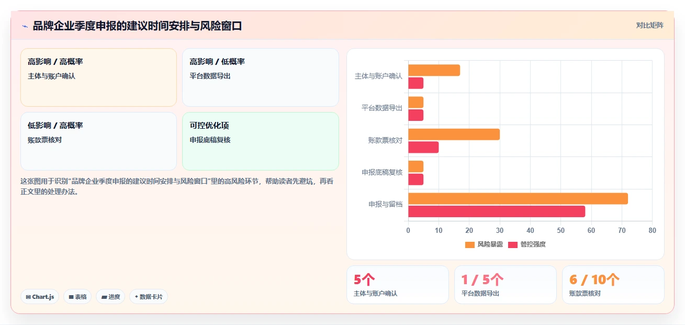Click the 5个 stat card for 主体与账户确认

pyautogui.click(x=398, y=285)
